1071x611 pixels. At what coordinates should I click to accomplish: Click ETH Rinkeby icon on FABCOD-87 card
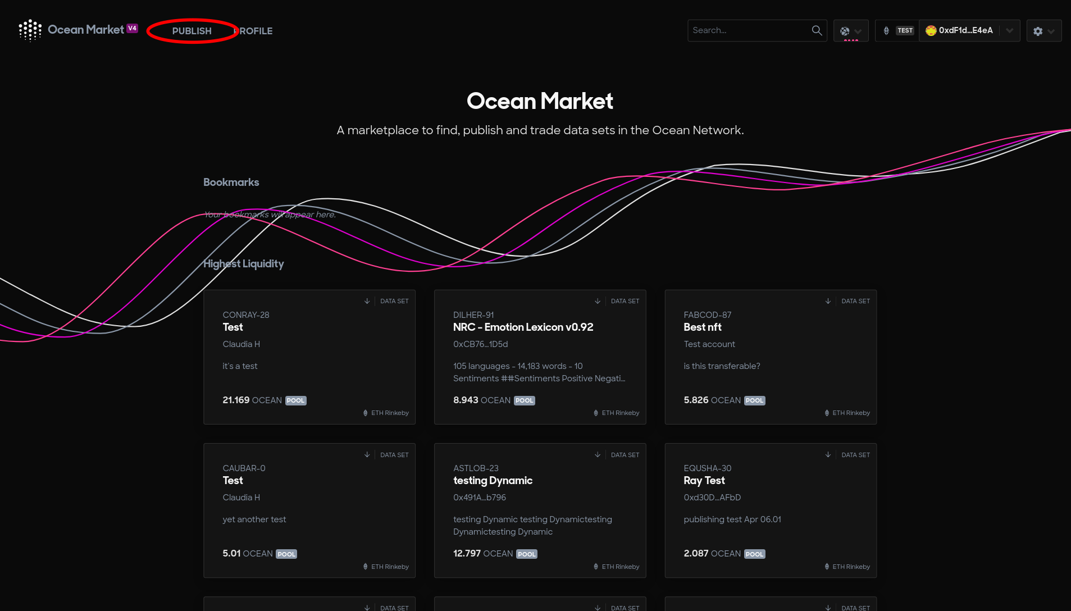[827, 413]
